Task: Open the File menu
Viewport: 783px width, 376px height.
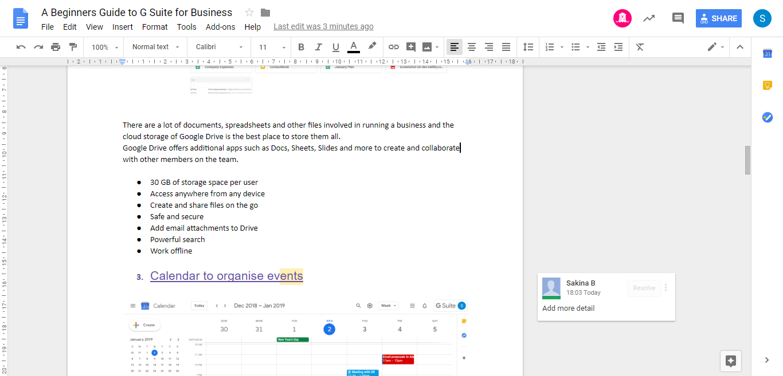Action: pyautogui.click(x=48, y=27)
